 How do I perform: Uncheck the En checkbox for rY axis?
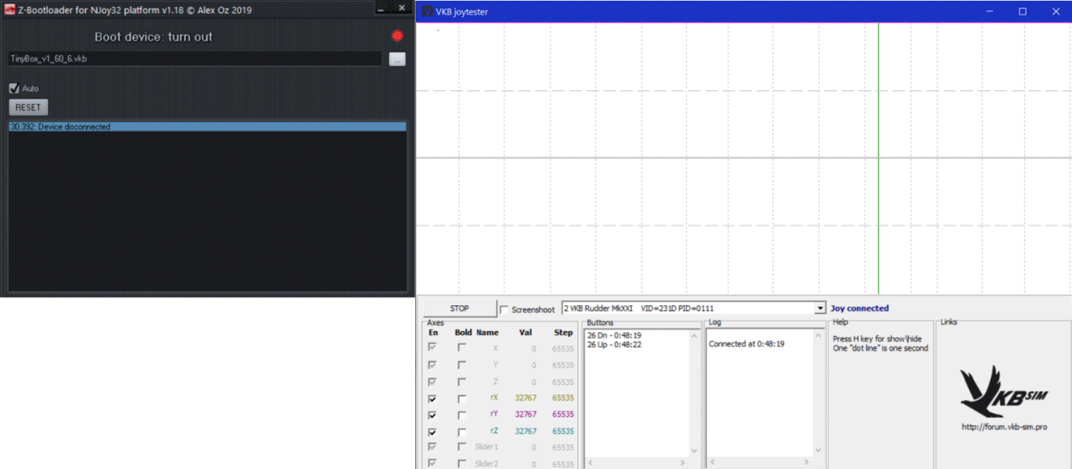(432, 415)
